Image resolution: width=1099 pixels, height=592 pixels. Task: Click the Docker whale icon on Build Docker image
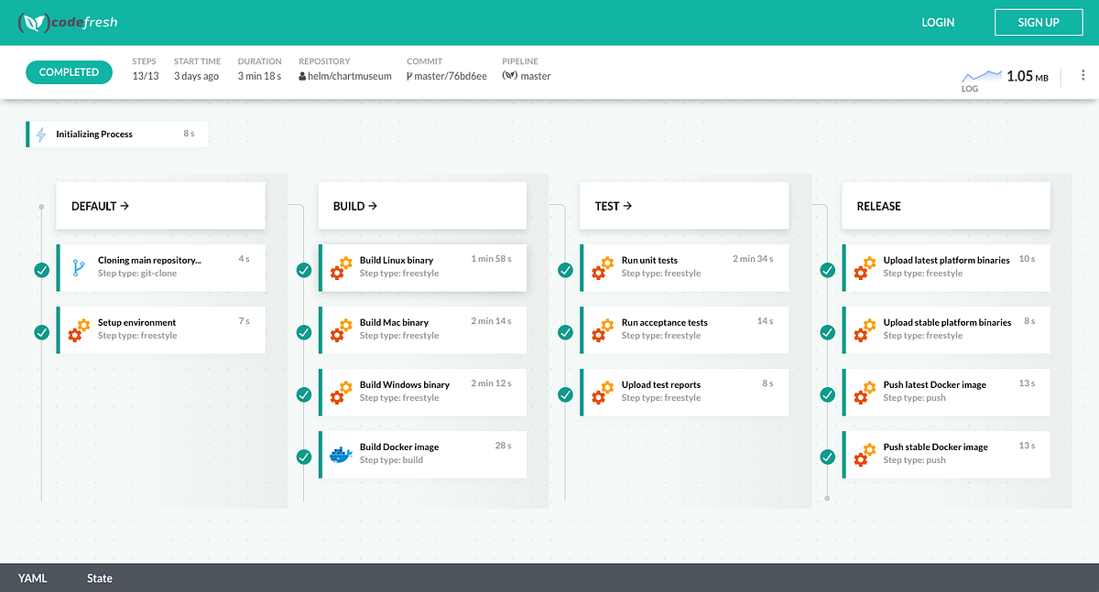[340, 454]
